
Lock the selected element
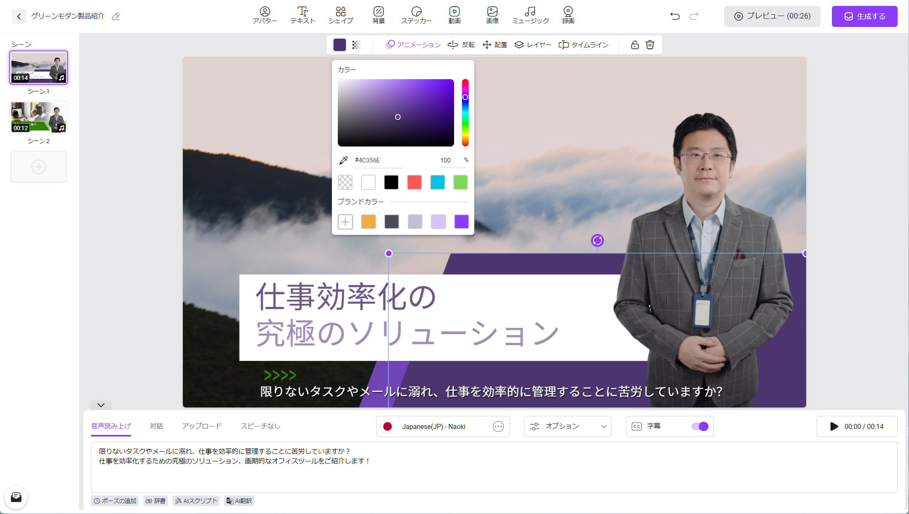point(635,45)
